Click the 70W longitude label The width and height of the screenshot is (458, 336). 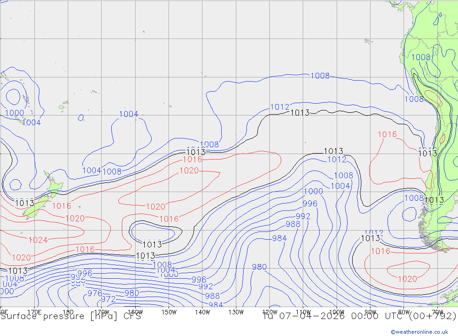click(x=437, y=312)
